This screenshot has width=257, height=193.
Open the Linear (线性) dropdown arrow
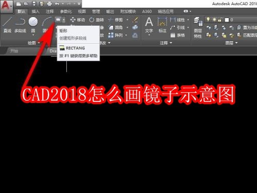point(188,20)
